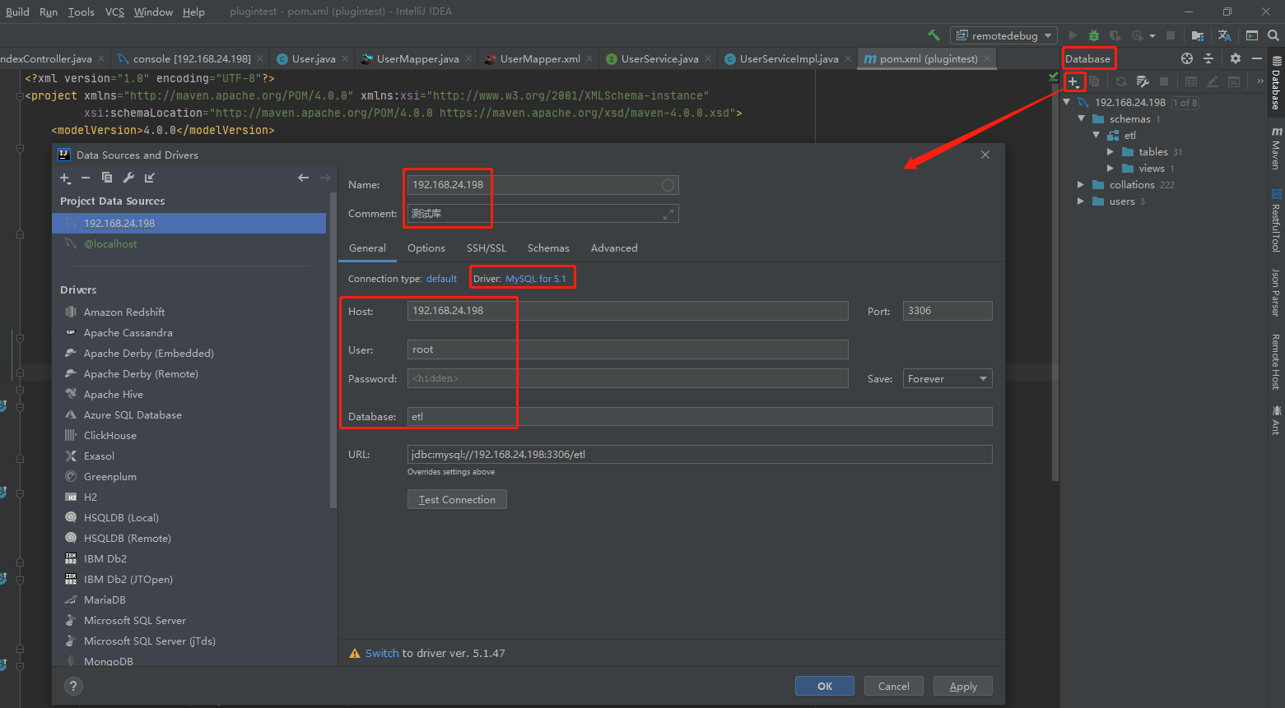
Task: Open the remotedebug run configuration dropdown
Action: 1004,35
